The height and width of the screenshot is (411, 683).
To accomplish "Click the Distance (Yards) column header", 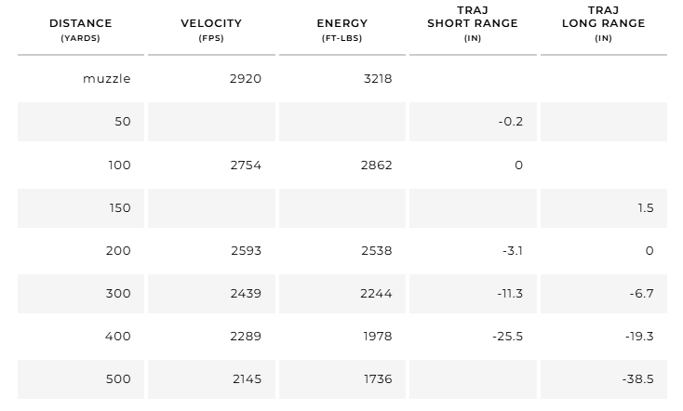I will pos(80,29).
